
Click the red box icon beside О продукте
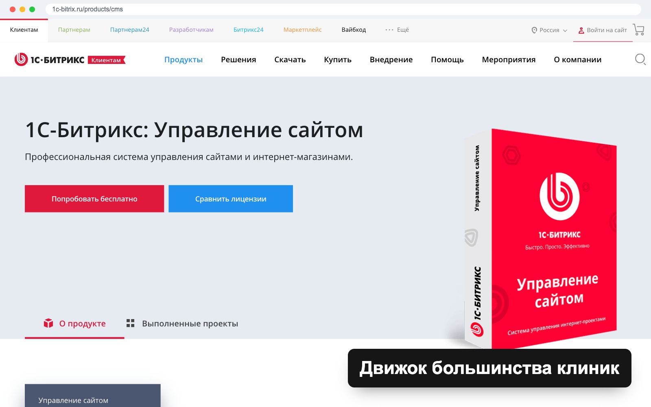[48, 323]
